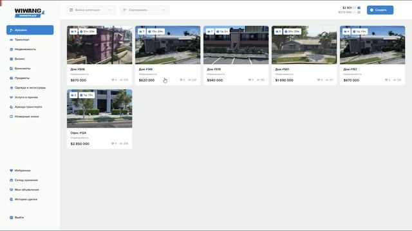Open Одежда и аксессуары category
412x231 pixels.
pos(30,88)
